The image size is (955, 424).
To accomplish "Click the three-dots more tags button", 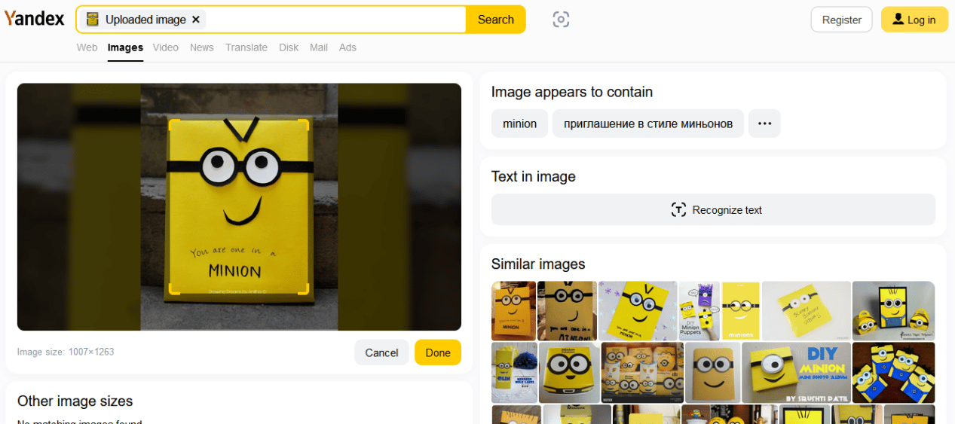I will pyautogui.click(x=764, y=124).
